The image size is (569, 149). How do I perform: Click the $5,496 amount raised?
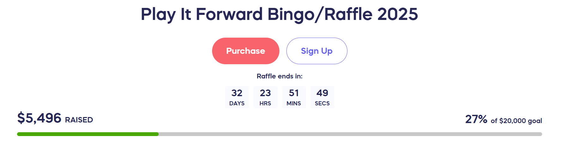pyautogui.click(x=39, y=118)
